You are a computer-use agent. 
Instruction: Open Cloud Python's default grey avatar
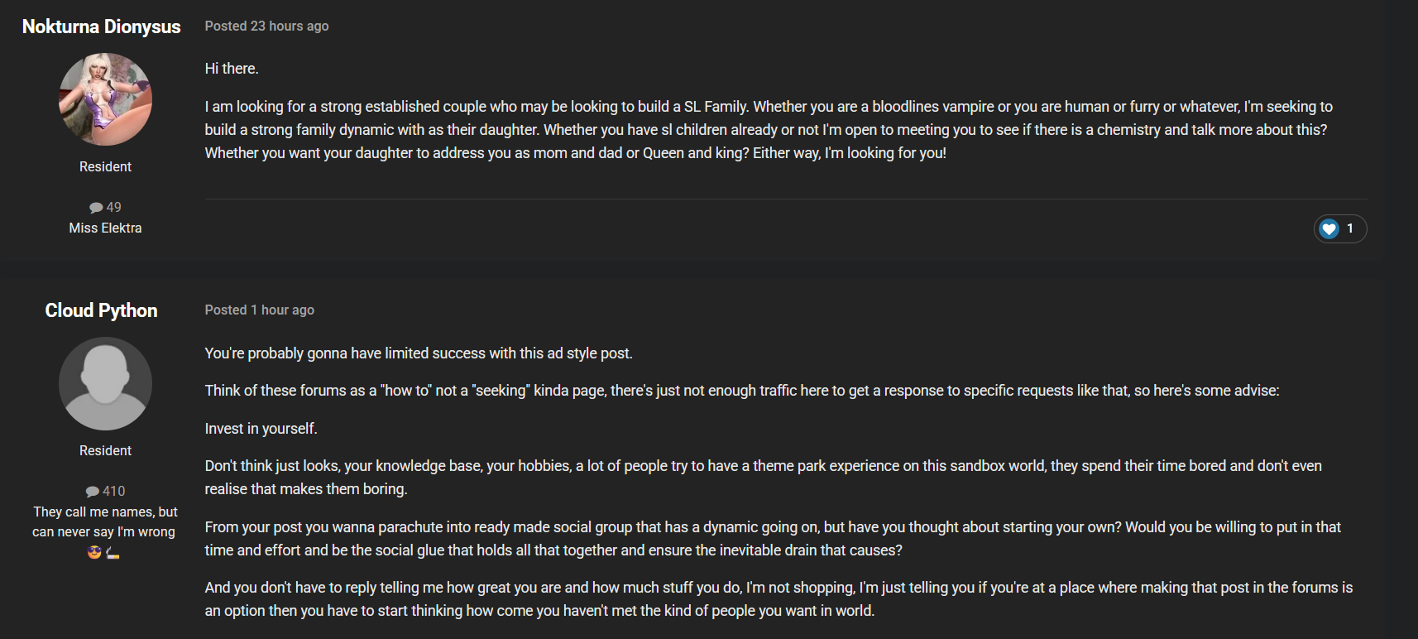point(105,383)
